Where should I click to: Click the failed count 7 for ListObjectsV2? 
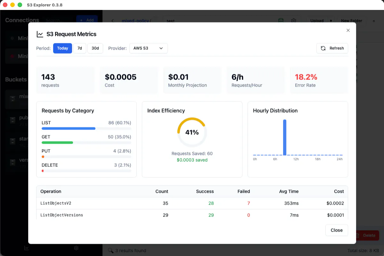pyautogui.click(x=249, y=203)
